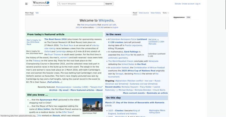Open Nominate an article link
This screenshot has height=117, width=226.
click(x=157, y=93)
